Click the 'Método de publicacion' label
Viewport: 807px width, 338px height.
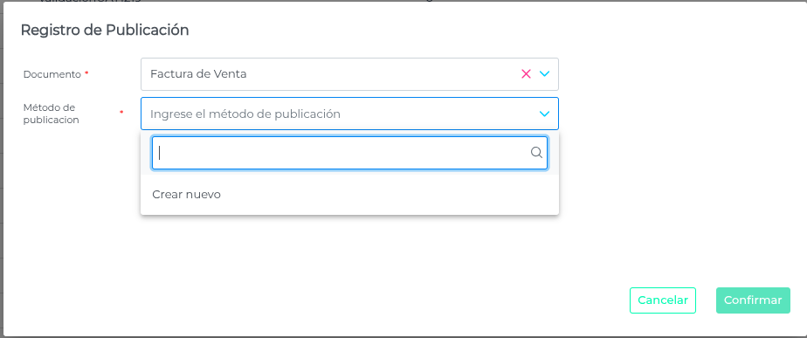coord(51,114)
